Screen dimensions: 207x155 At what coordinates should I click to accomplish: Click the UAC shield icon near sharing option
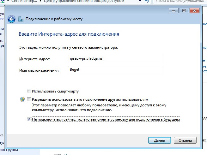(x=22, y=99)
